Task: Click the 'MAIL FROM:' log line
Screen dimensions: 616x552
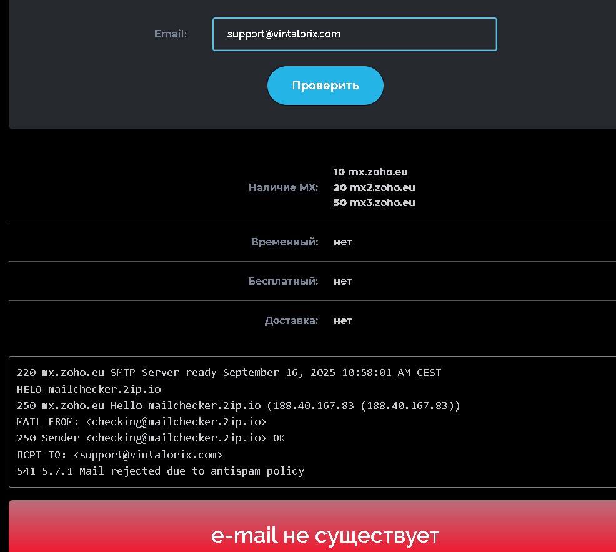Action: click(x=141, y=422)
